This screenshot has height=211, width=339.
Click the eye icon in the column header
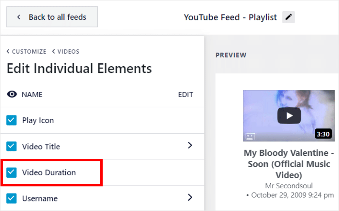point(12,95)
